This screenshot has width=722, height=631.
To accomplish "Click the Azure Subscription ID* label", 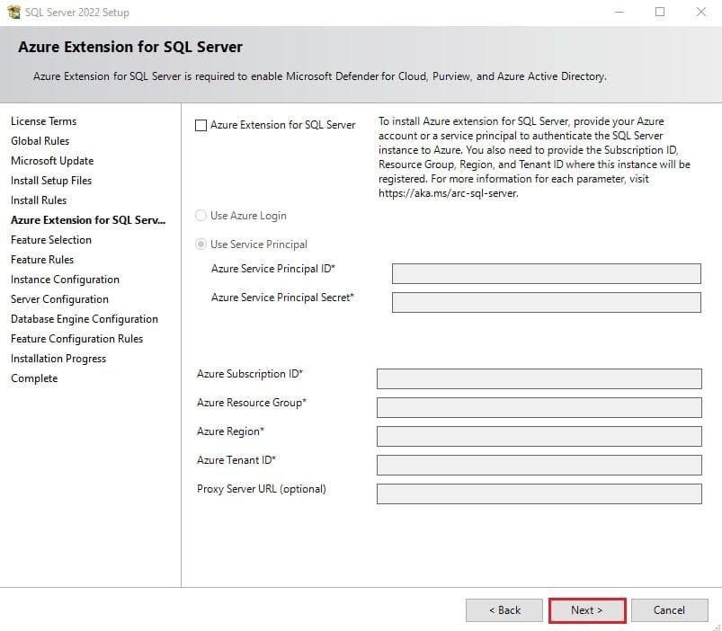I will pos(250,374).
